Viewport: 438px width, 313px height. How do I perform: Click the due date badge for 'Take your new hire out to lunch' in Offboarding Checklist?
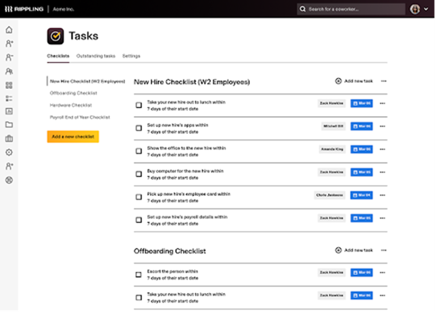[361, 296]
